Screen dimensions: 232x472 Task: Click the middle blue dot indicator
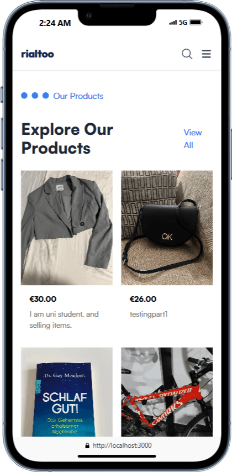click(x=35, y=96)
